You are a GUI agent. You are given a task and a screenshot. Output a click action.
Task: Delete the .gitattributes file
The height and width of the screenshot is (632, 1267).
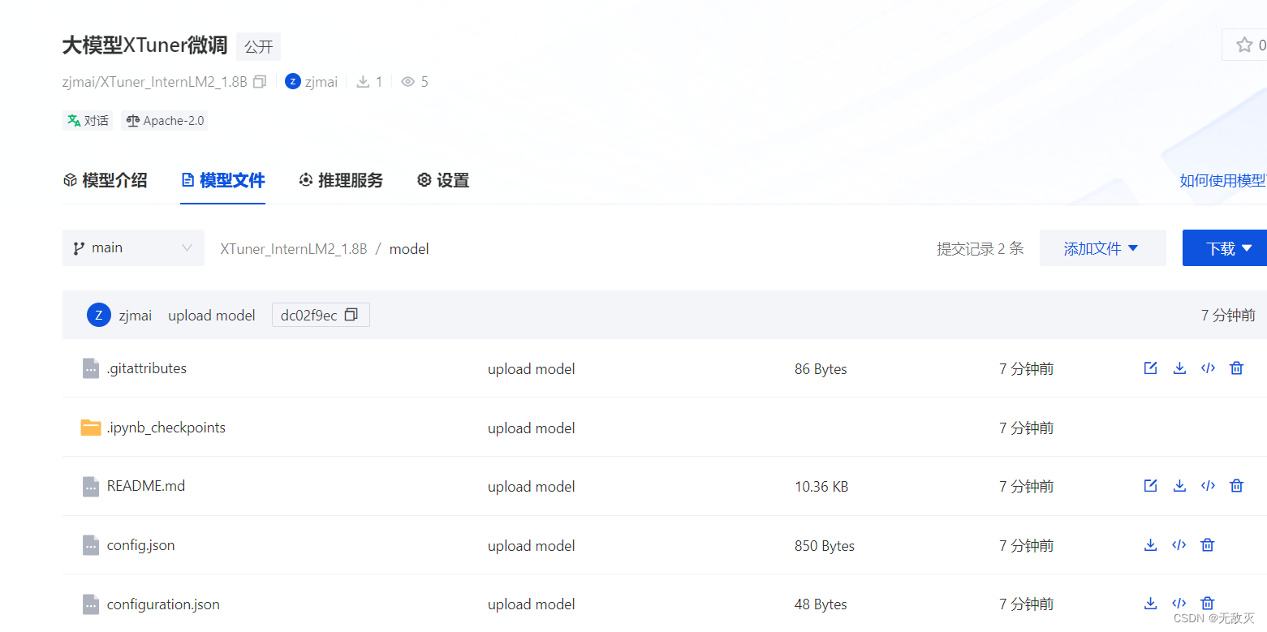click(1237, 368)
